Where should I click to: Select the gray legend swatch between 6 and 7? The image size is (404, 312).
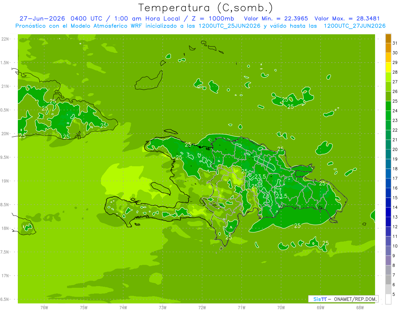pyautogui.click(x=388, y=280)
